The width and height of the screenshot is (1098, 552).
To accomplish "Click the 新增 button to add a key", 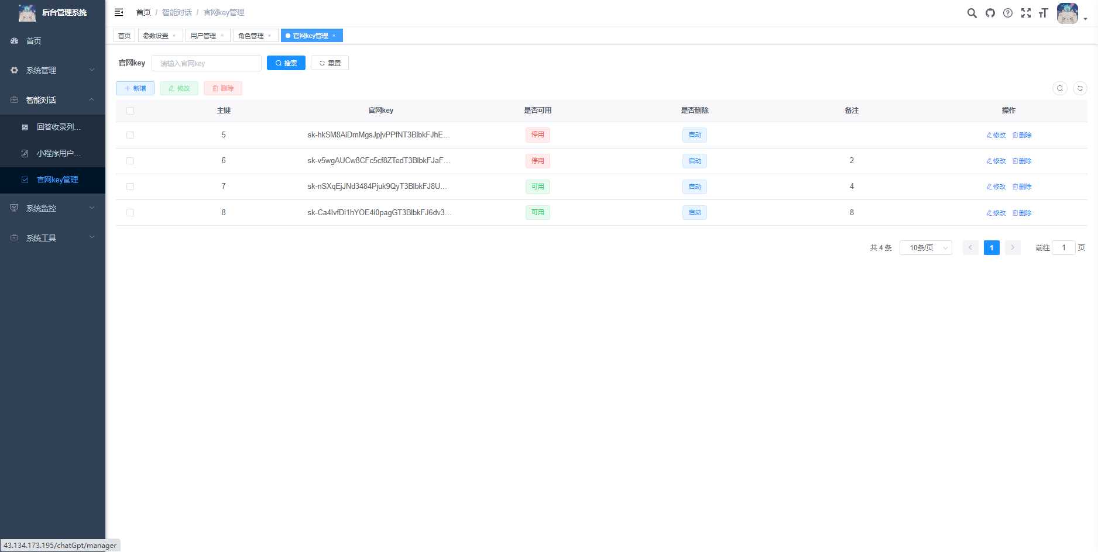I will pyautogui.click(x=135, y=88).
